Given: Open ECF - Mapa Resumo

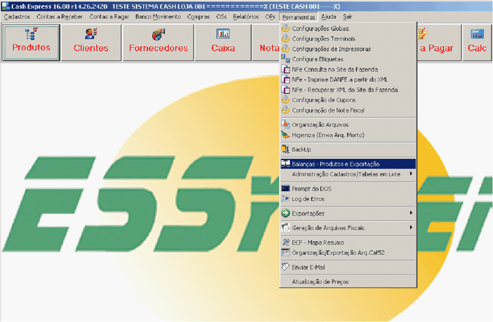Looking at the screenshot, I should (318, 243).
